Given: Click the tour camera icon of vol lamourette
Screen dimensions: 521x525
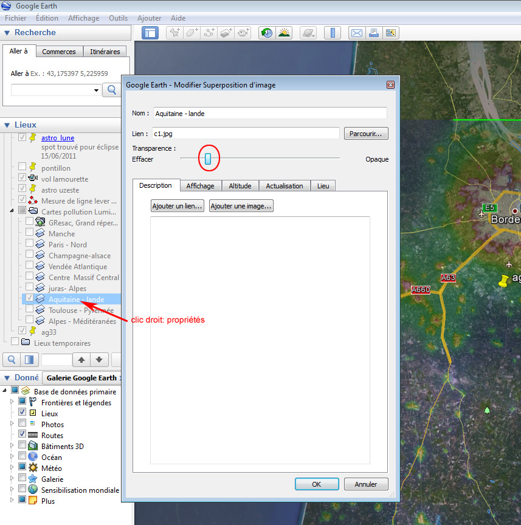Looking at the screenshot, I should 33,178.
